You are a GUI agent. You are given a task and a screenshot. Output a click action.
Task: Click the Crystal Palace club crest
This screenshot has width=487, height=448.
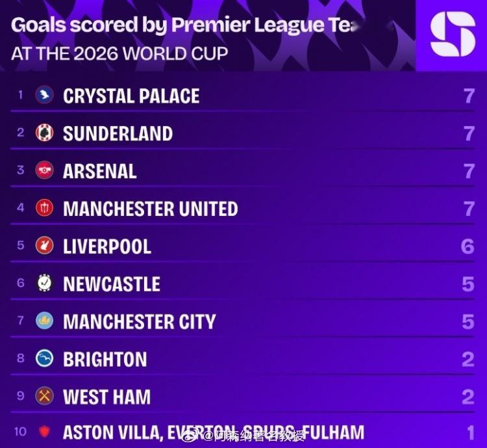(x=44, y=94)
